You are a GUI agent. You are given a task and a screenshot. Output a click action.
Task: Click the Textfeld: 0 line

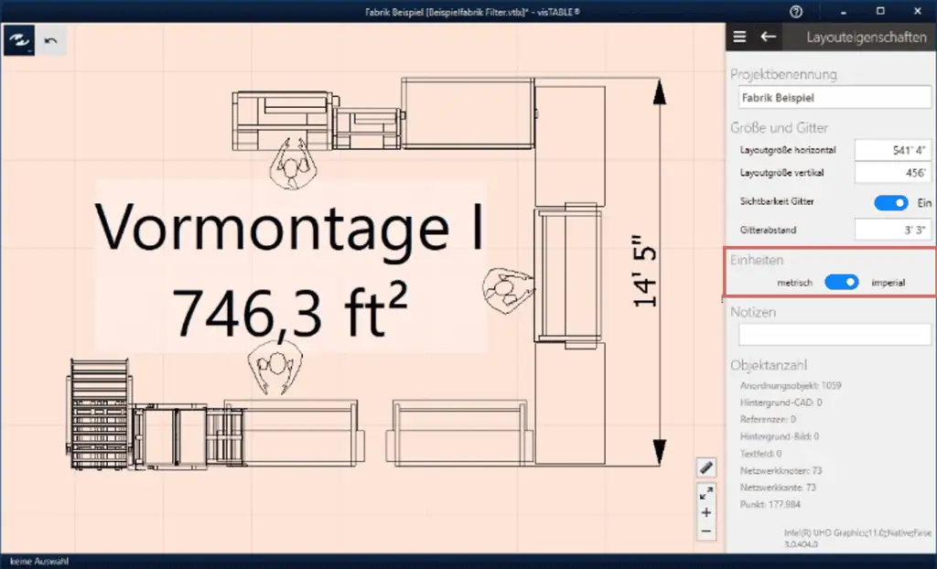click(x=760, y=454)
